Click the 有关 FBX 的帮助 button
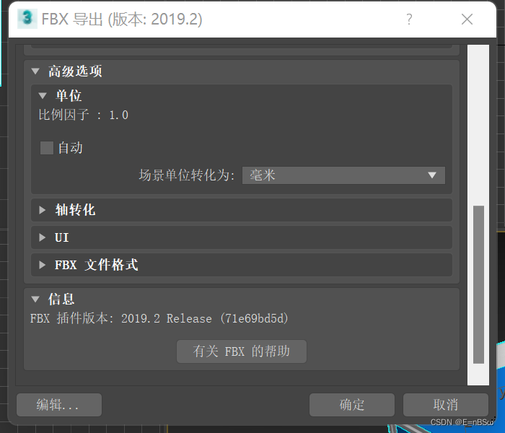 click(242, 351)
